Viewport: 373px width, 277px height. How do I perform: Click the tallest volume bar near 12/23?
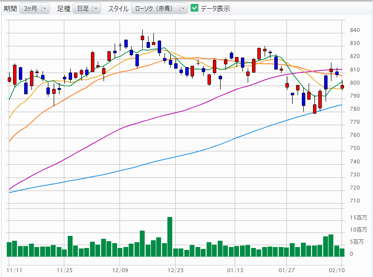pyautogui.click(x=170, y=237)
